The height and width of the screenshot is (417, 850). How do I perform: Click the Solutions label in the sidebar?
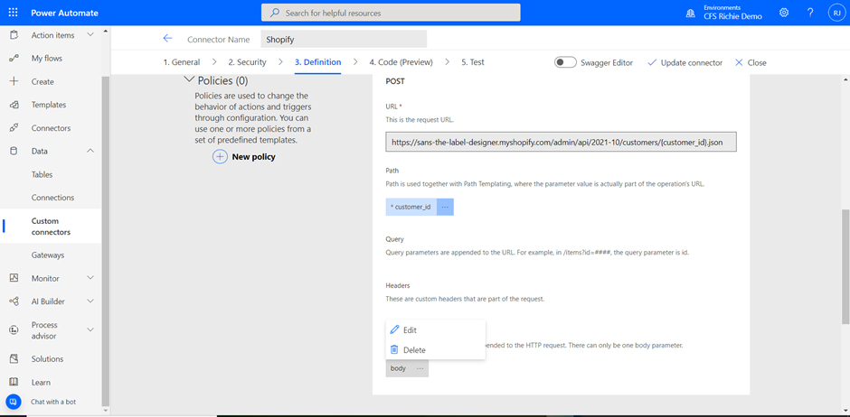pos(47,359)
